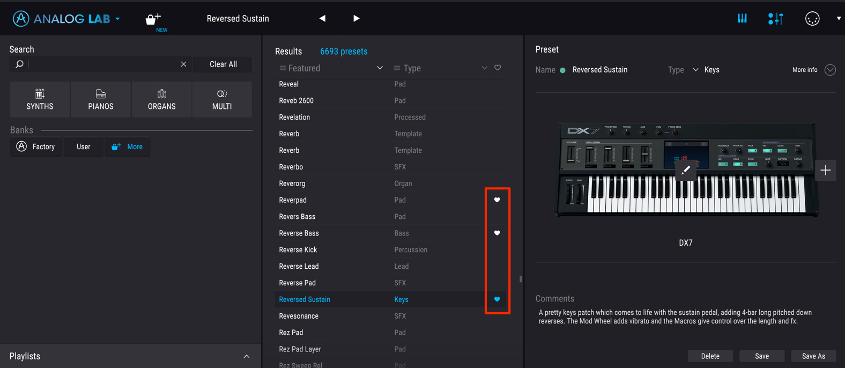
Task: Click the 6693 presets count link
Action: click(x=344, y=51)
